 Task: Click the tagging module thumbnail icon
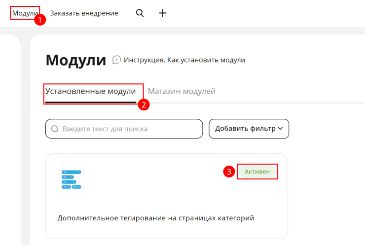click(x=72, y=179)
